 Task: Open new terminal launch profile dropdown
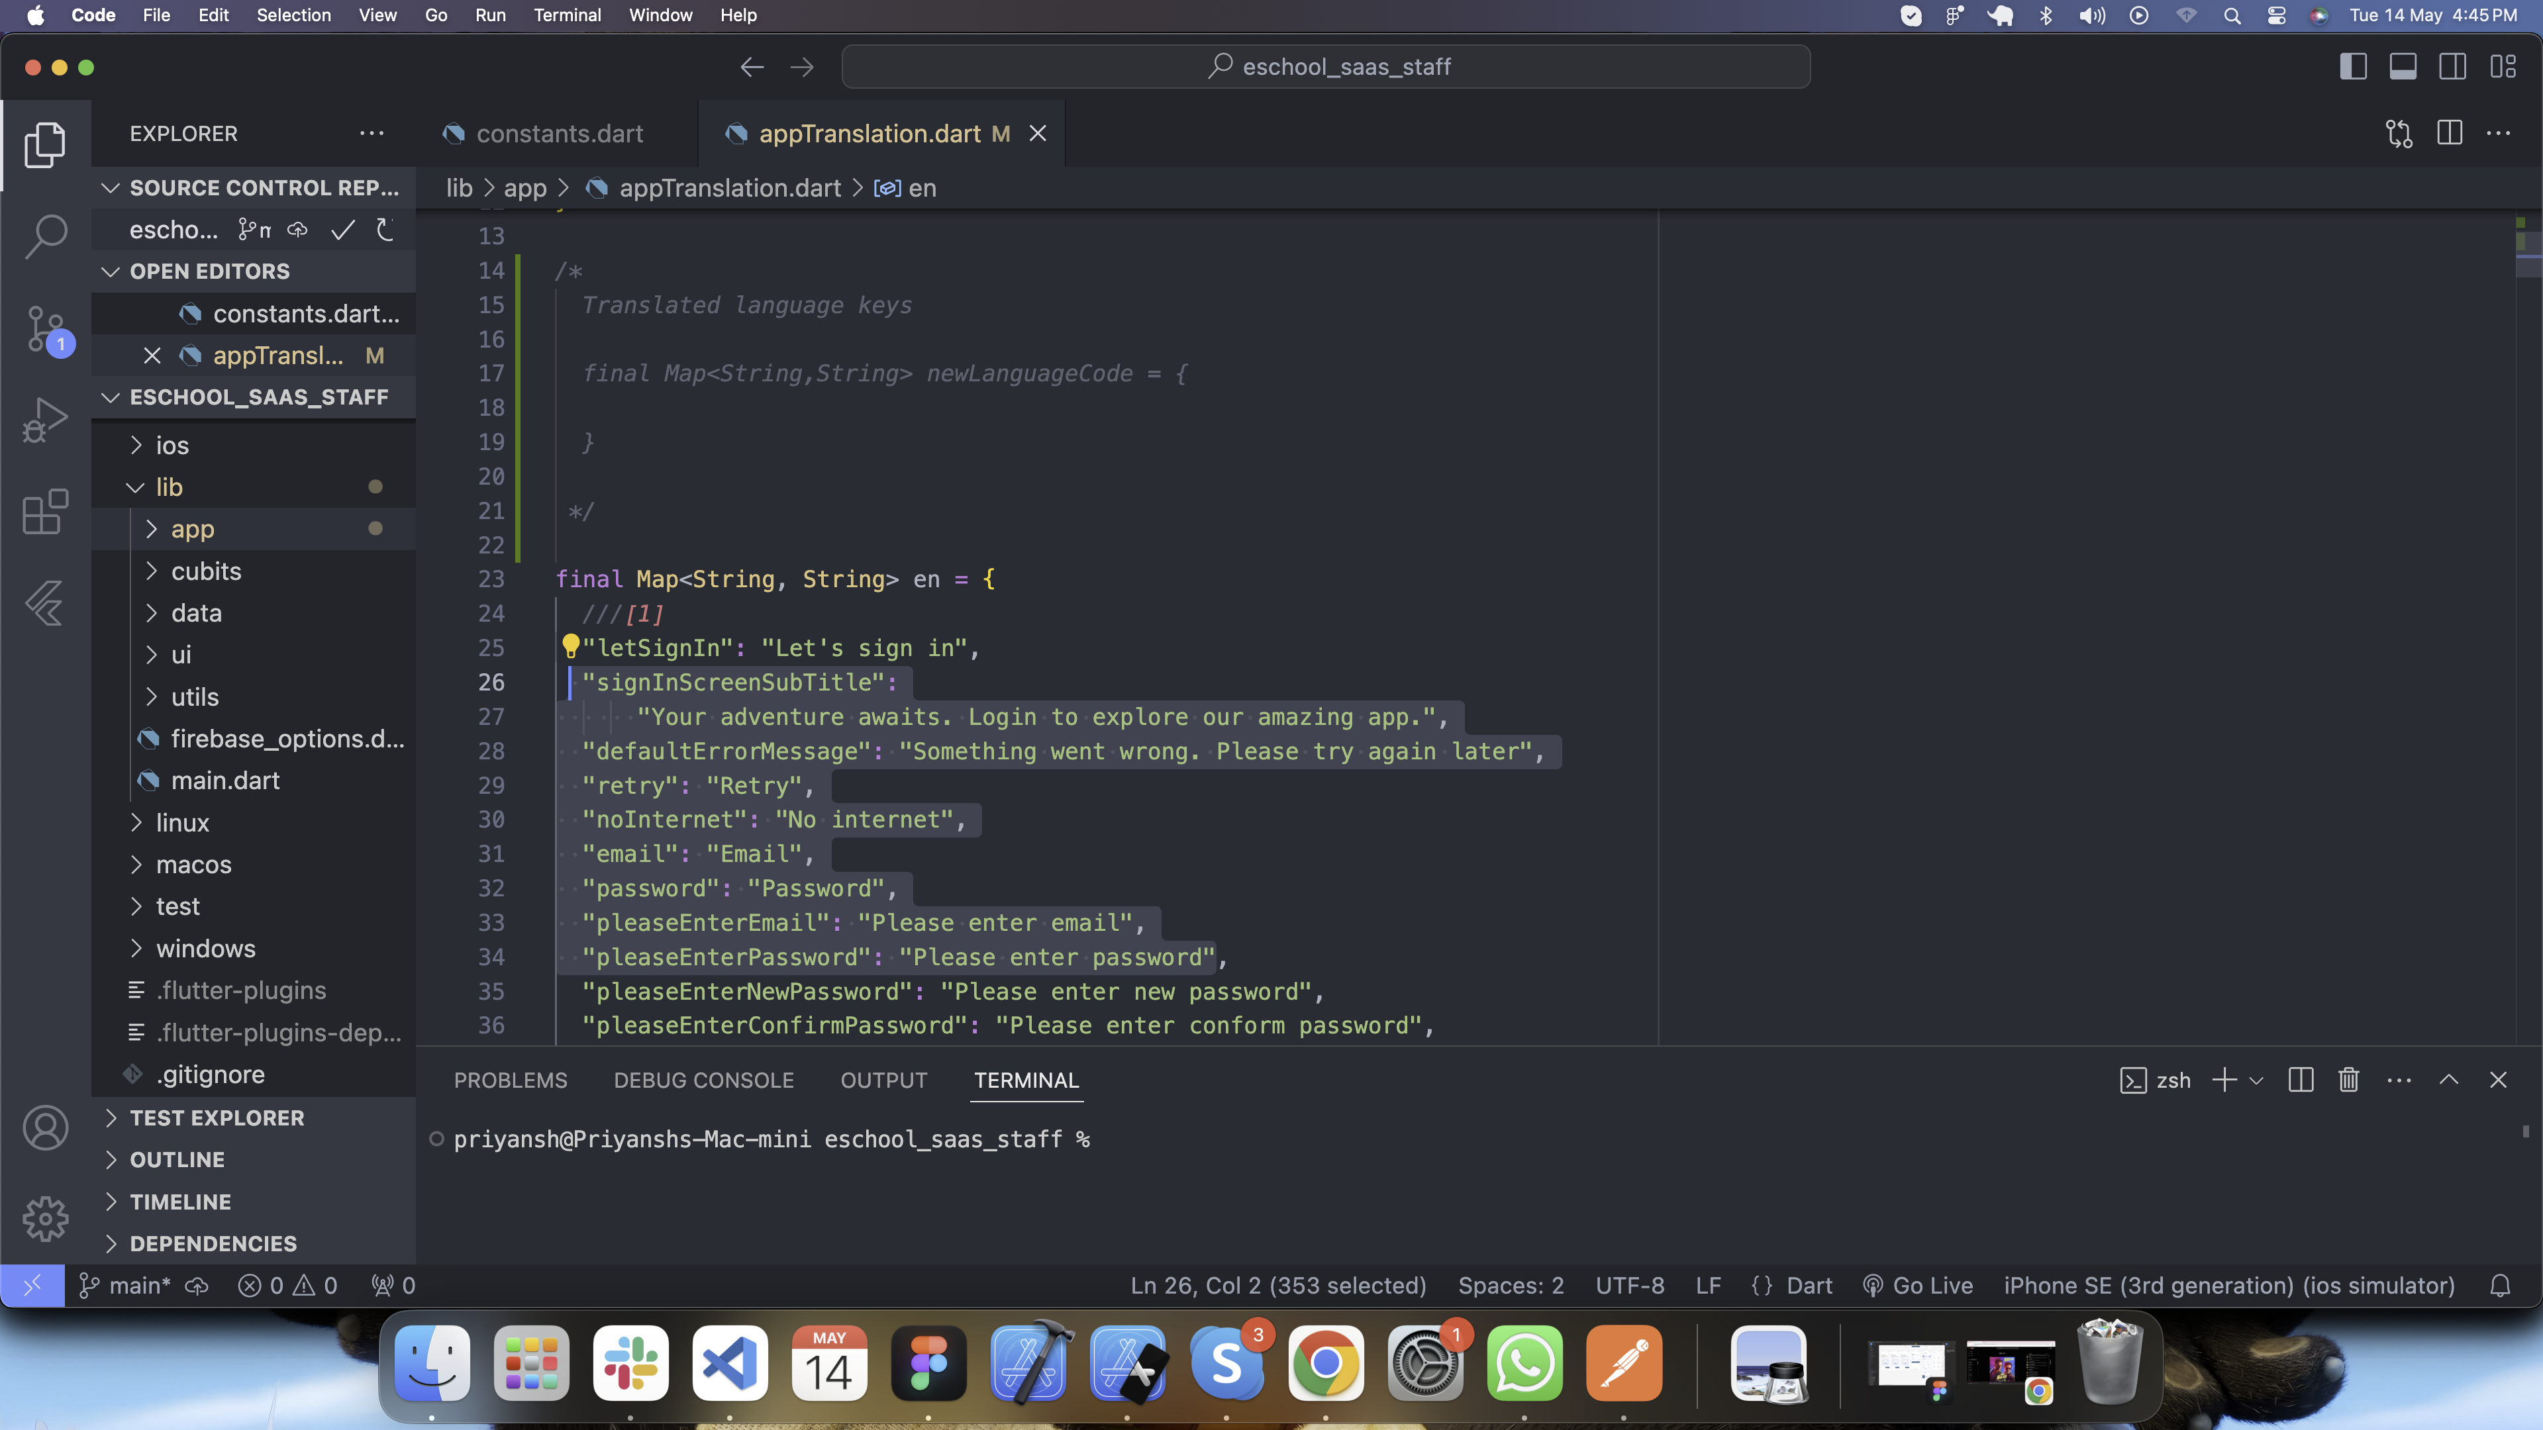tap(2257, 1080)
